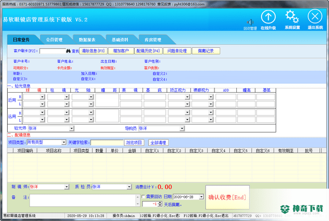Click the 清除信息[F3] button
Viewport: 329px width, 221px height.
tap(93, 51)
